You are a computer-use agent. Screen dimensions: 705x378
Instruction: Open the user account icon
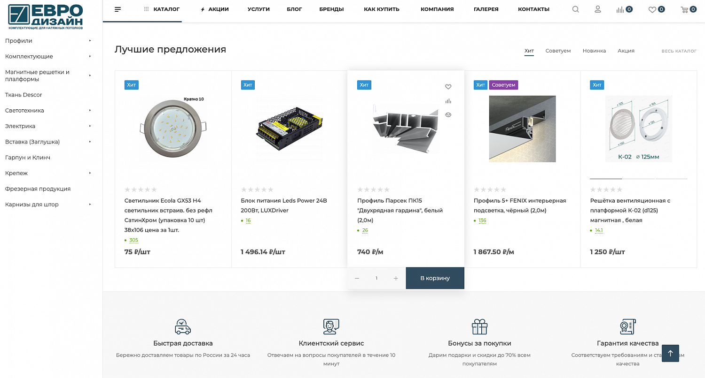[598, 9]
